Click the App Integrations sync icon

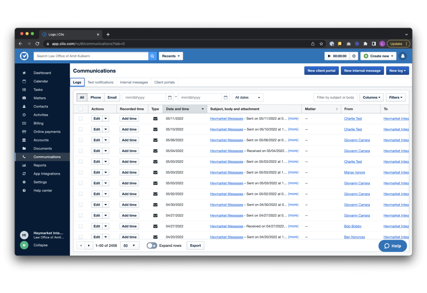[24, 173]
